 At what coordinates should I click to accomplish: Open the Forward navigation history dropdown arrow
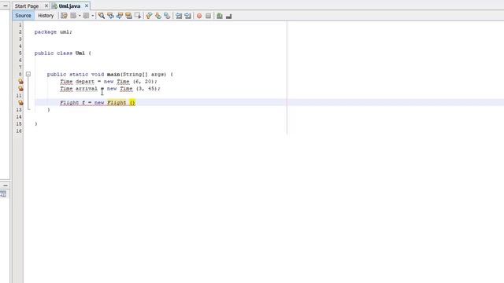coord(93,16)
